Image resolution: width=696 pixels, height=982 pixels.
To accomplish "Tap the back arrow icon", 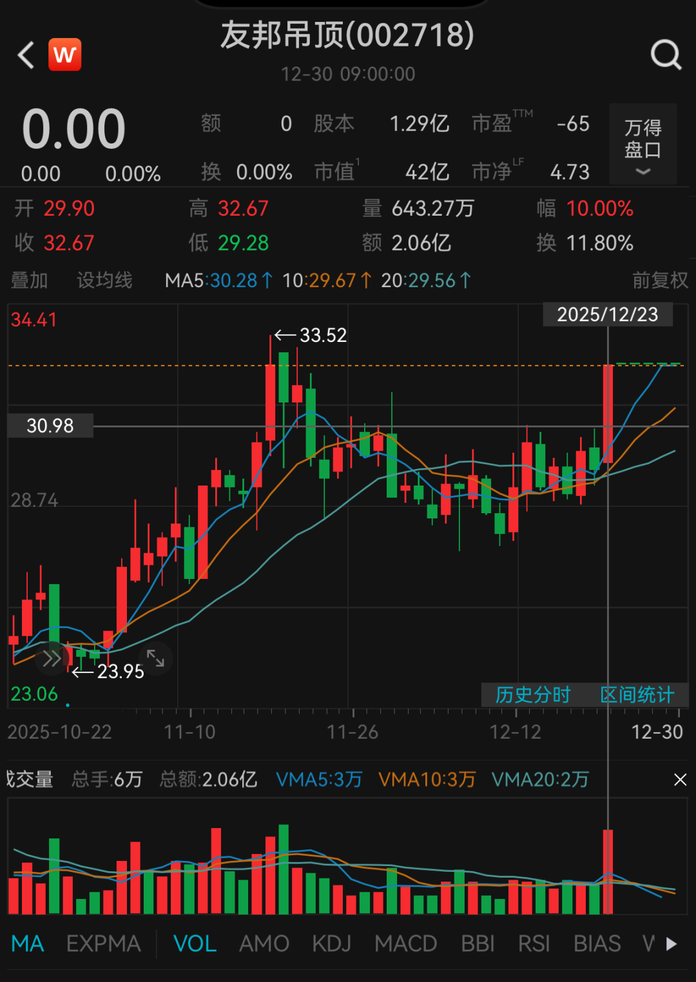I will pyautogui.click(x=26, y=55).
